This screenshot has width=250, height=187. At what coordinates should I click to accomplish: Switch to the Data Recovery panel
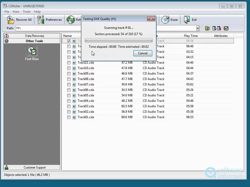coord(32,36)
